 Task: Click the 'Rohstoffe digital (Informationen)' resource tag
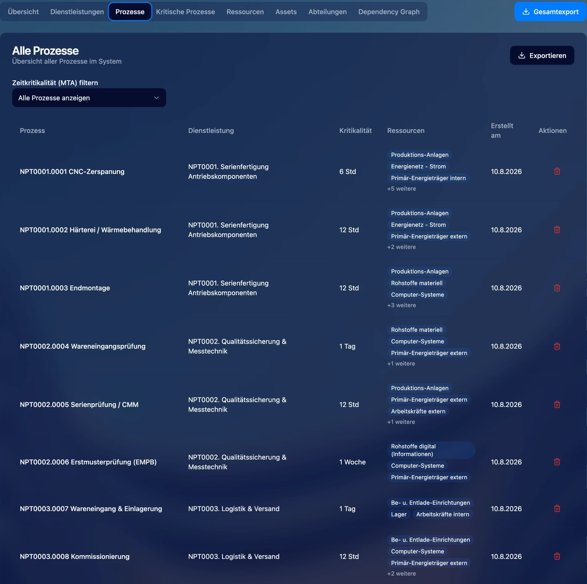pos(431,450)
